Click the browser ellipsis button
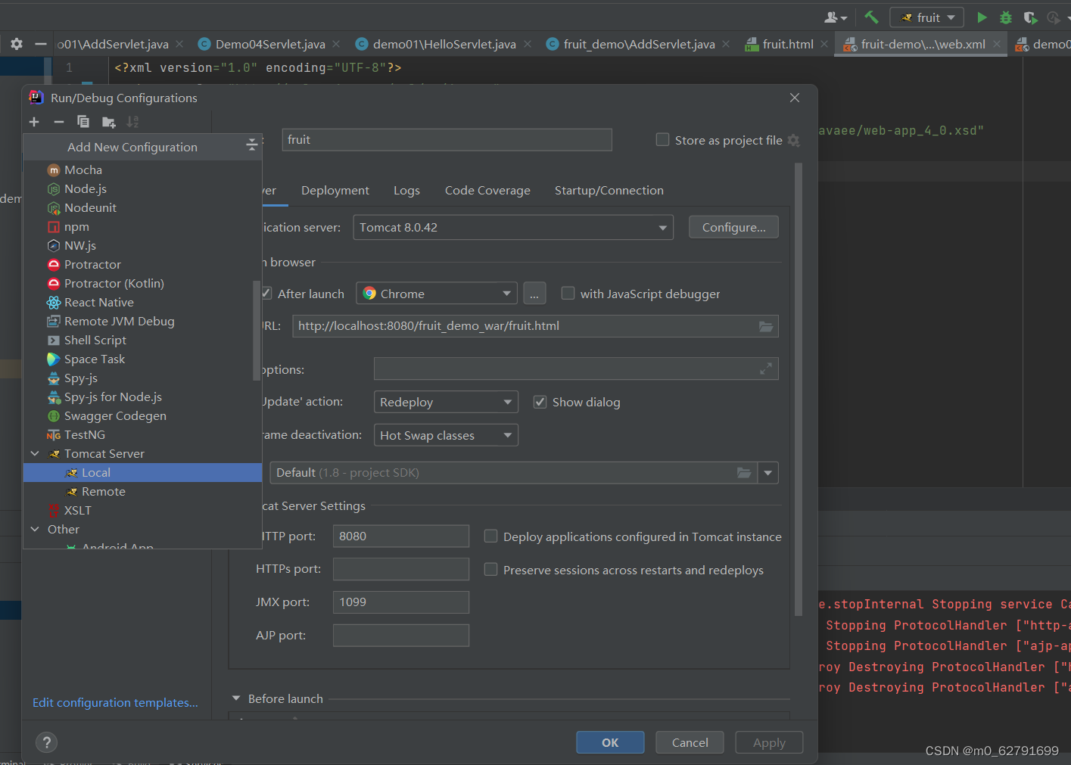The width and height of the screenshot is (1071, 765). click(534, 294)
